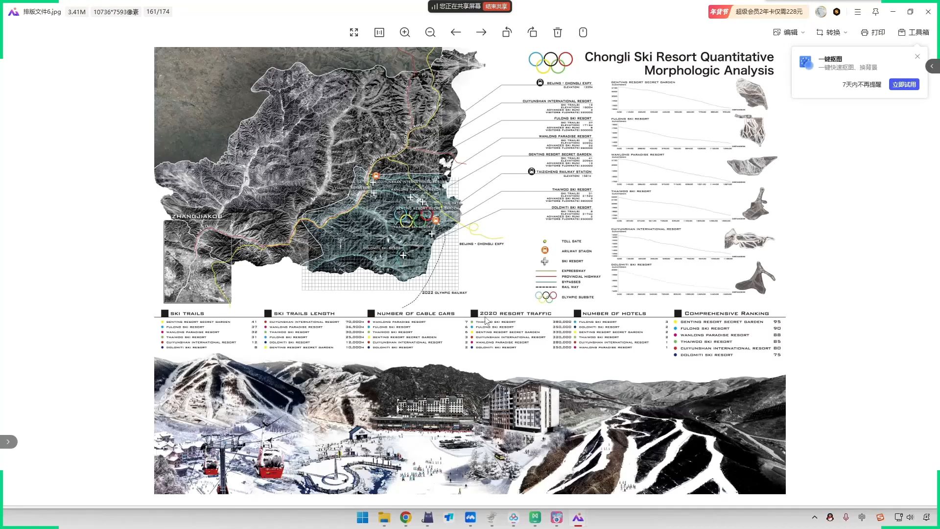
Task: Click 结束共享 to stop screen sharing
Action: (496, 6)
